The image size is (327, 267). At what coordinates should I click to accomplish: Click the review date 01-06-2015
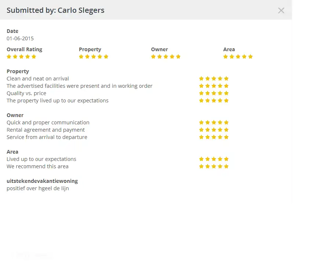20,38
